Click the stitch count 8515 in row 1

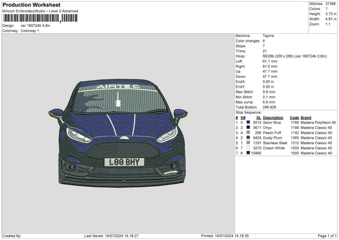(x=257, y=123)
